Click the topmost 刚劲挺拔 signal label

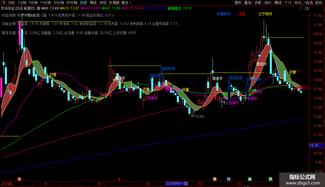(x=168, y=69)
